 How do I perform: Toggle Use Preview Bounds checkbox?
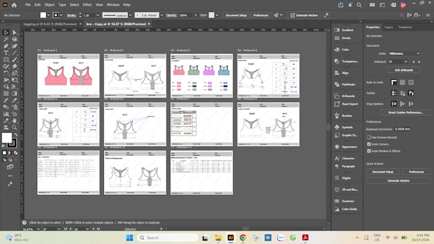[369, 137]
